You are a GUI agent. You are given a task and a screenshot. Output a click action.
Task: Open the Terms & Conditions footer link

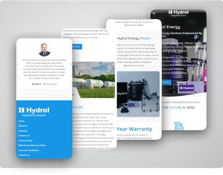28,150
